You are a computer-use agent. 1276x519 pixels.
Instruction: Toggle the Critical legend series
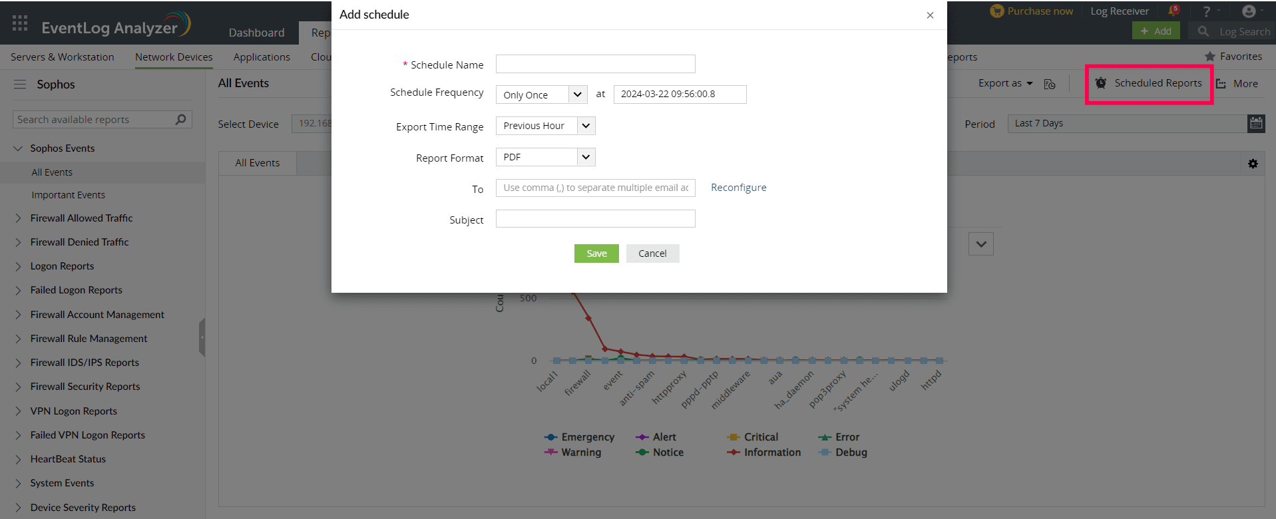[752, 437]
